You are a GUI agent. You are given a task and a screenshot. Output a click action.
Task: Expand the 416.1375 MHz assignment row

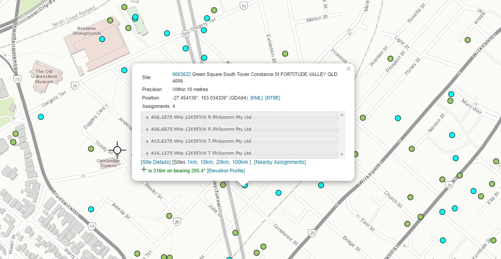click(239, 153)
